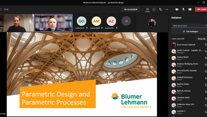
Task: Open the meeting chat icon
Action: click(x=154, y=9)
